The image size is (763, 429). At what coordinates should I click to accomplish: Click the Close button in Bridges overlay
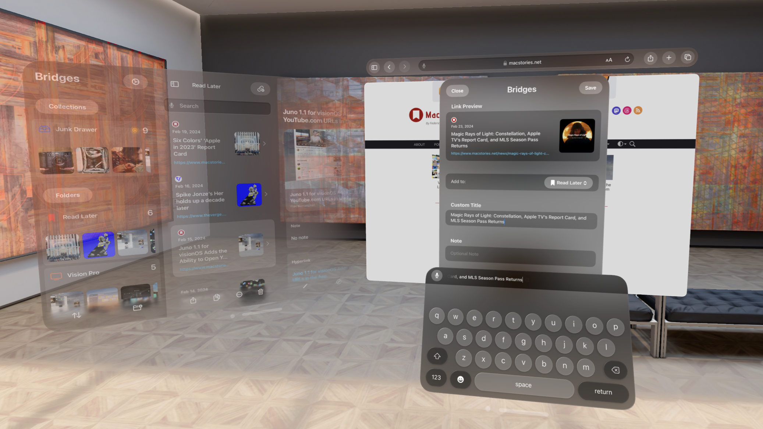pos(458,91)
